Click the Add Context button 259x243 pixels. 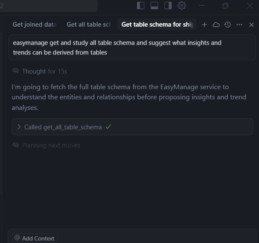click(35, 238)
